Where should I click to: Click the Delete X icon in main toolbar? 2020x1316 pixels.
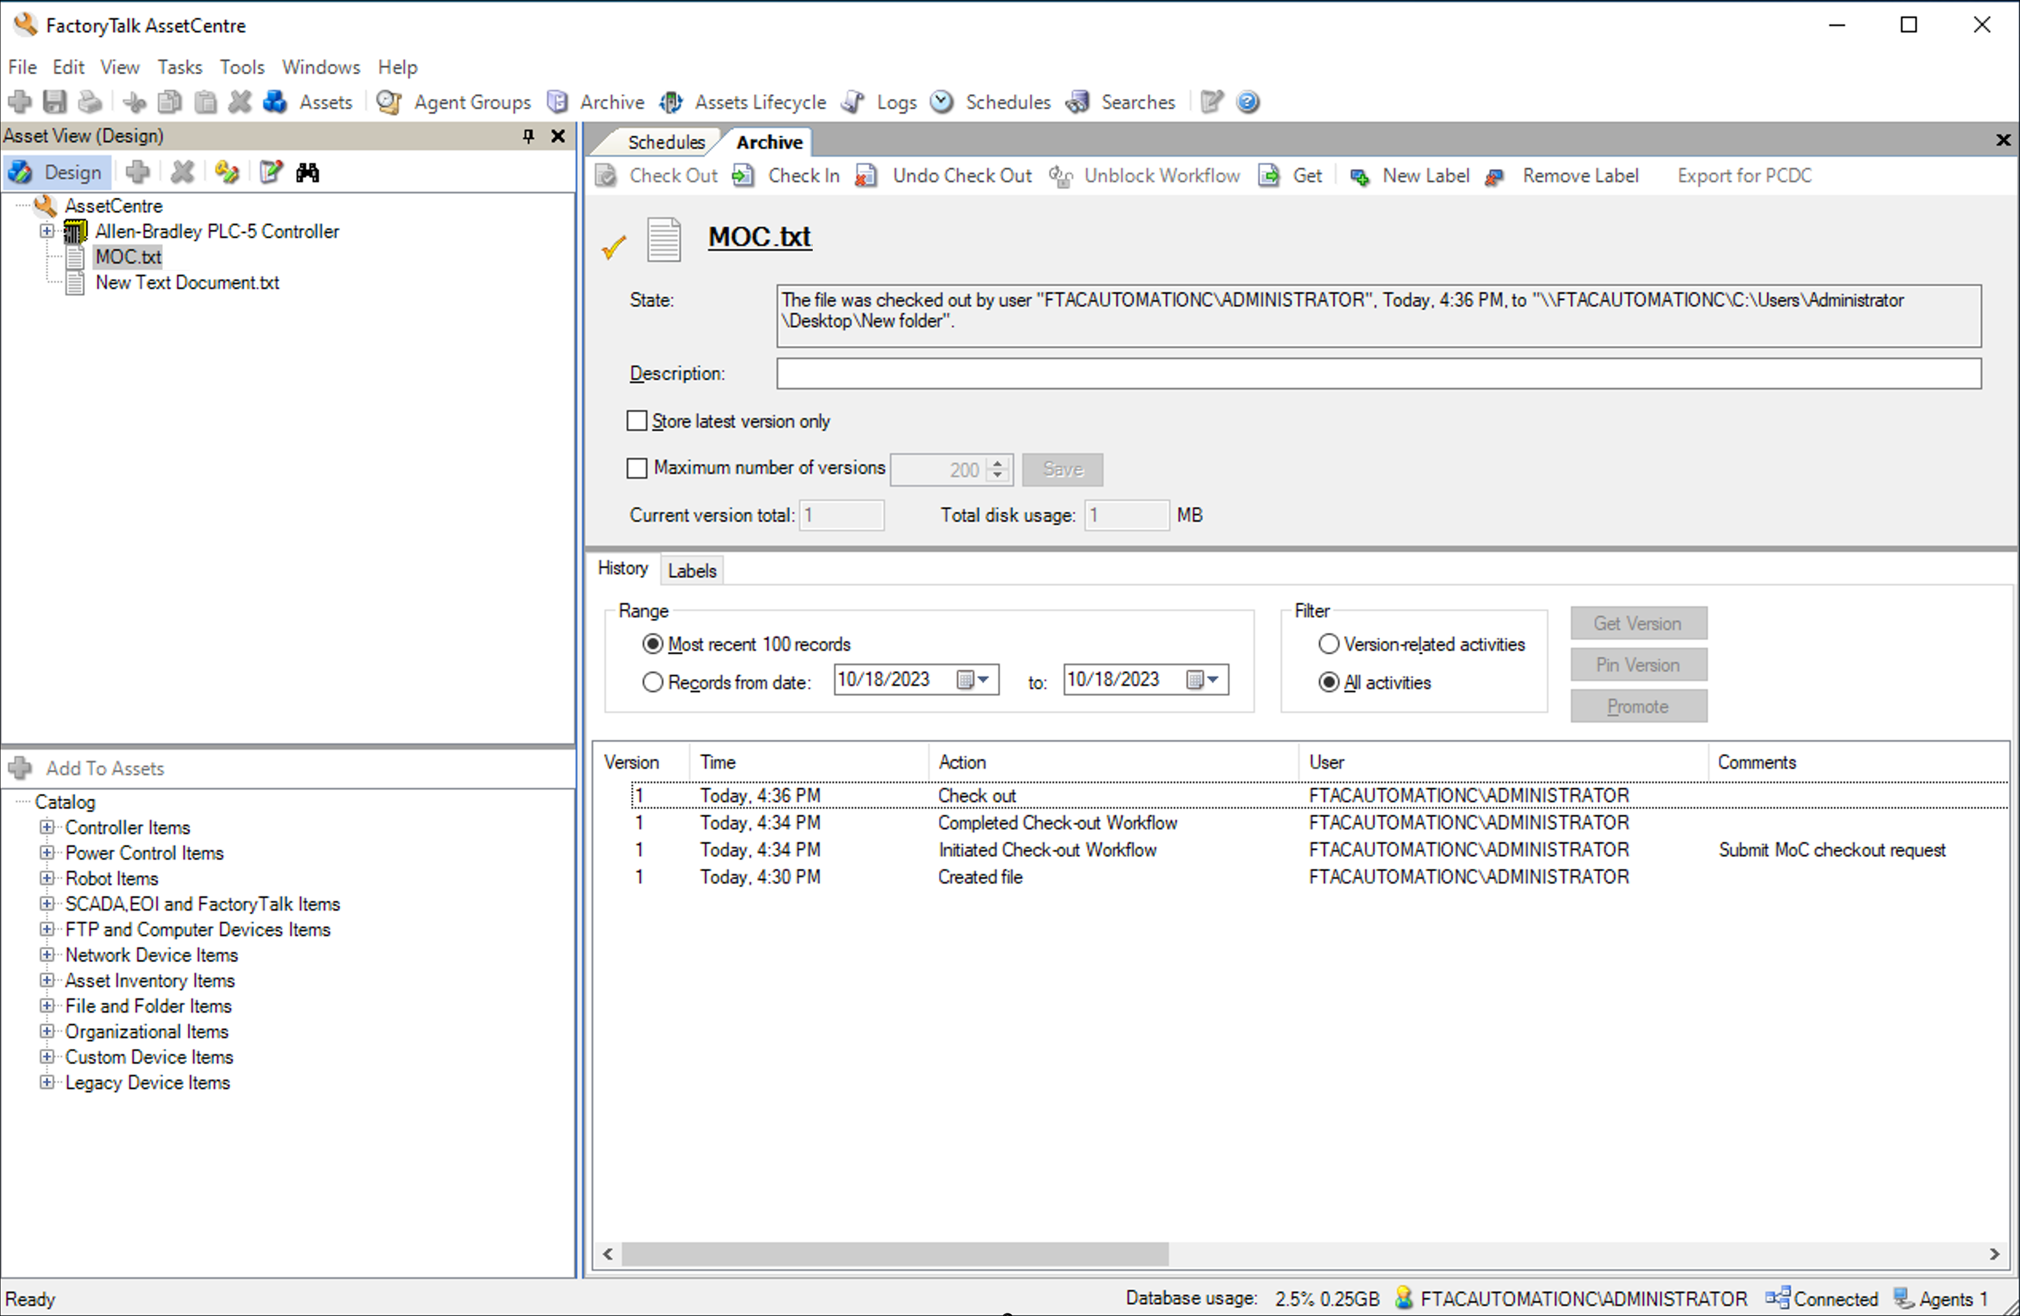(x=240, y=102)
